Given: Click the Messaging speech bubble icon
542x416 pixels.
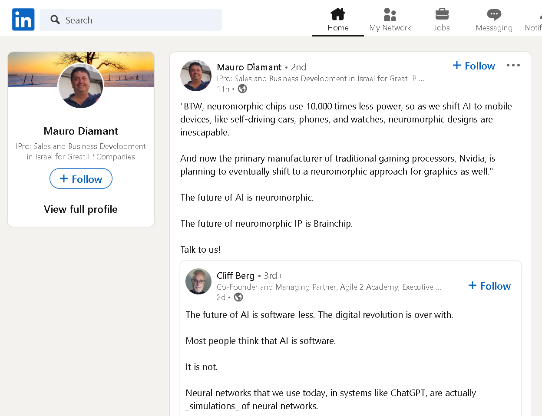Looking at the screenshot, I should [x=494, y=14].
